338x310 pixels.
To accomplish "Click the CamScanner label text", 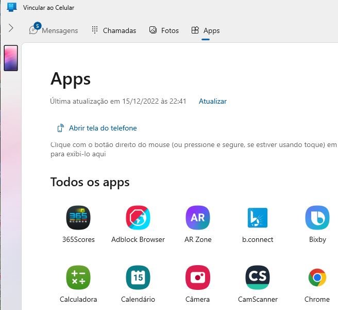I will [x=258, y=299].
